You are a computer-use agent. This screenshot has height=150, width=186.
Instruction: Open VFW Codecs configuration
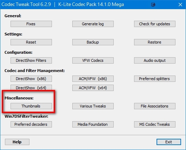point(93,60)
